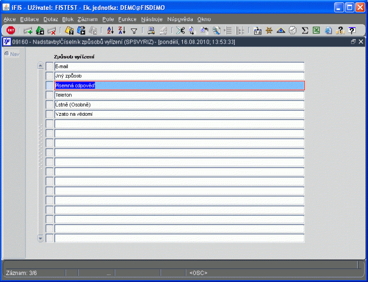Image resolution: width=368 pixels, height=282 pixels.
Task: Click the selector box beside Jiný způsob row
Action: click(x=49, y=76)
